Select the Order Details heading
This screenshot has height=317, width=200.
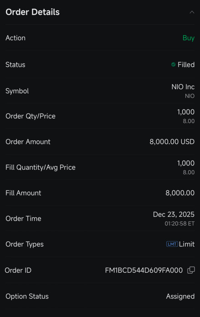click(x=33, y=12)
